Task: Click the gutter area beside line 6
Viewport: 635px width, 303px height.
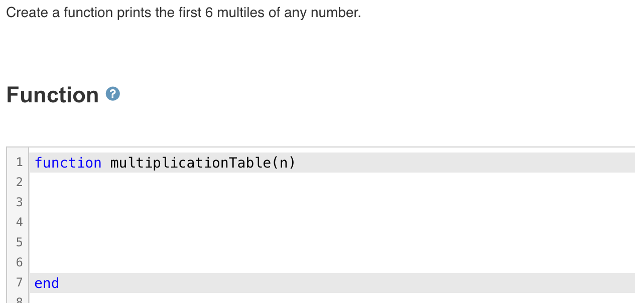Action: 19,262
